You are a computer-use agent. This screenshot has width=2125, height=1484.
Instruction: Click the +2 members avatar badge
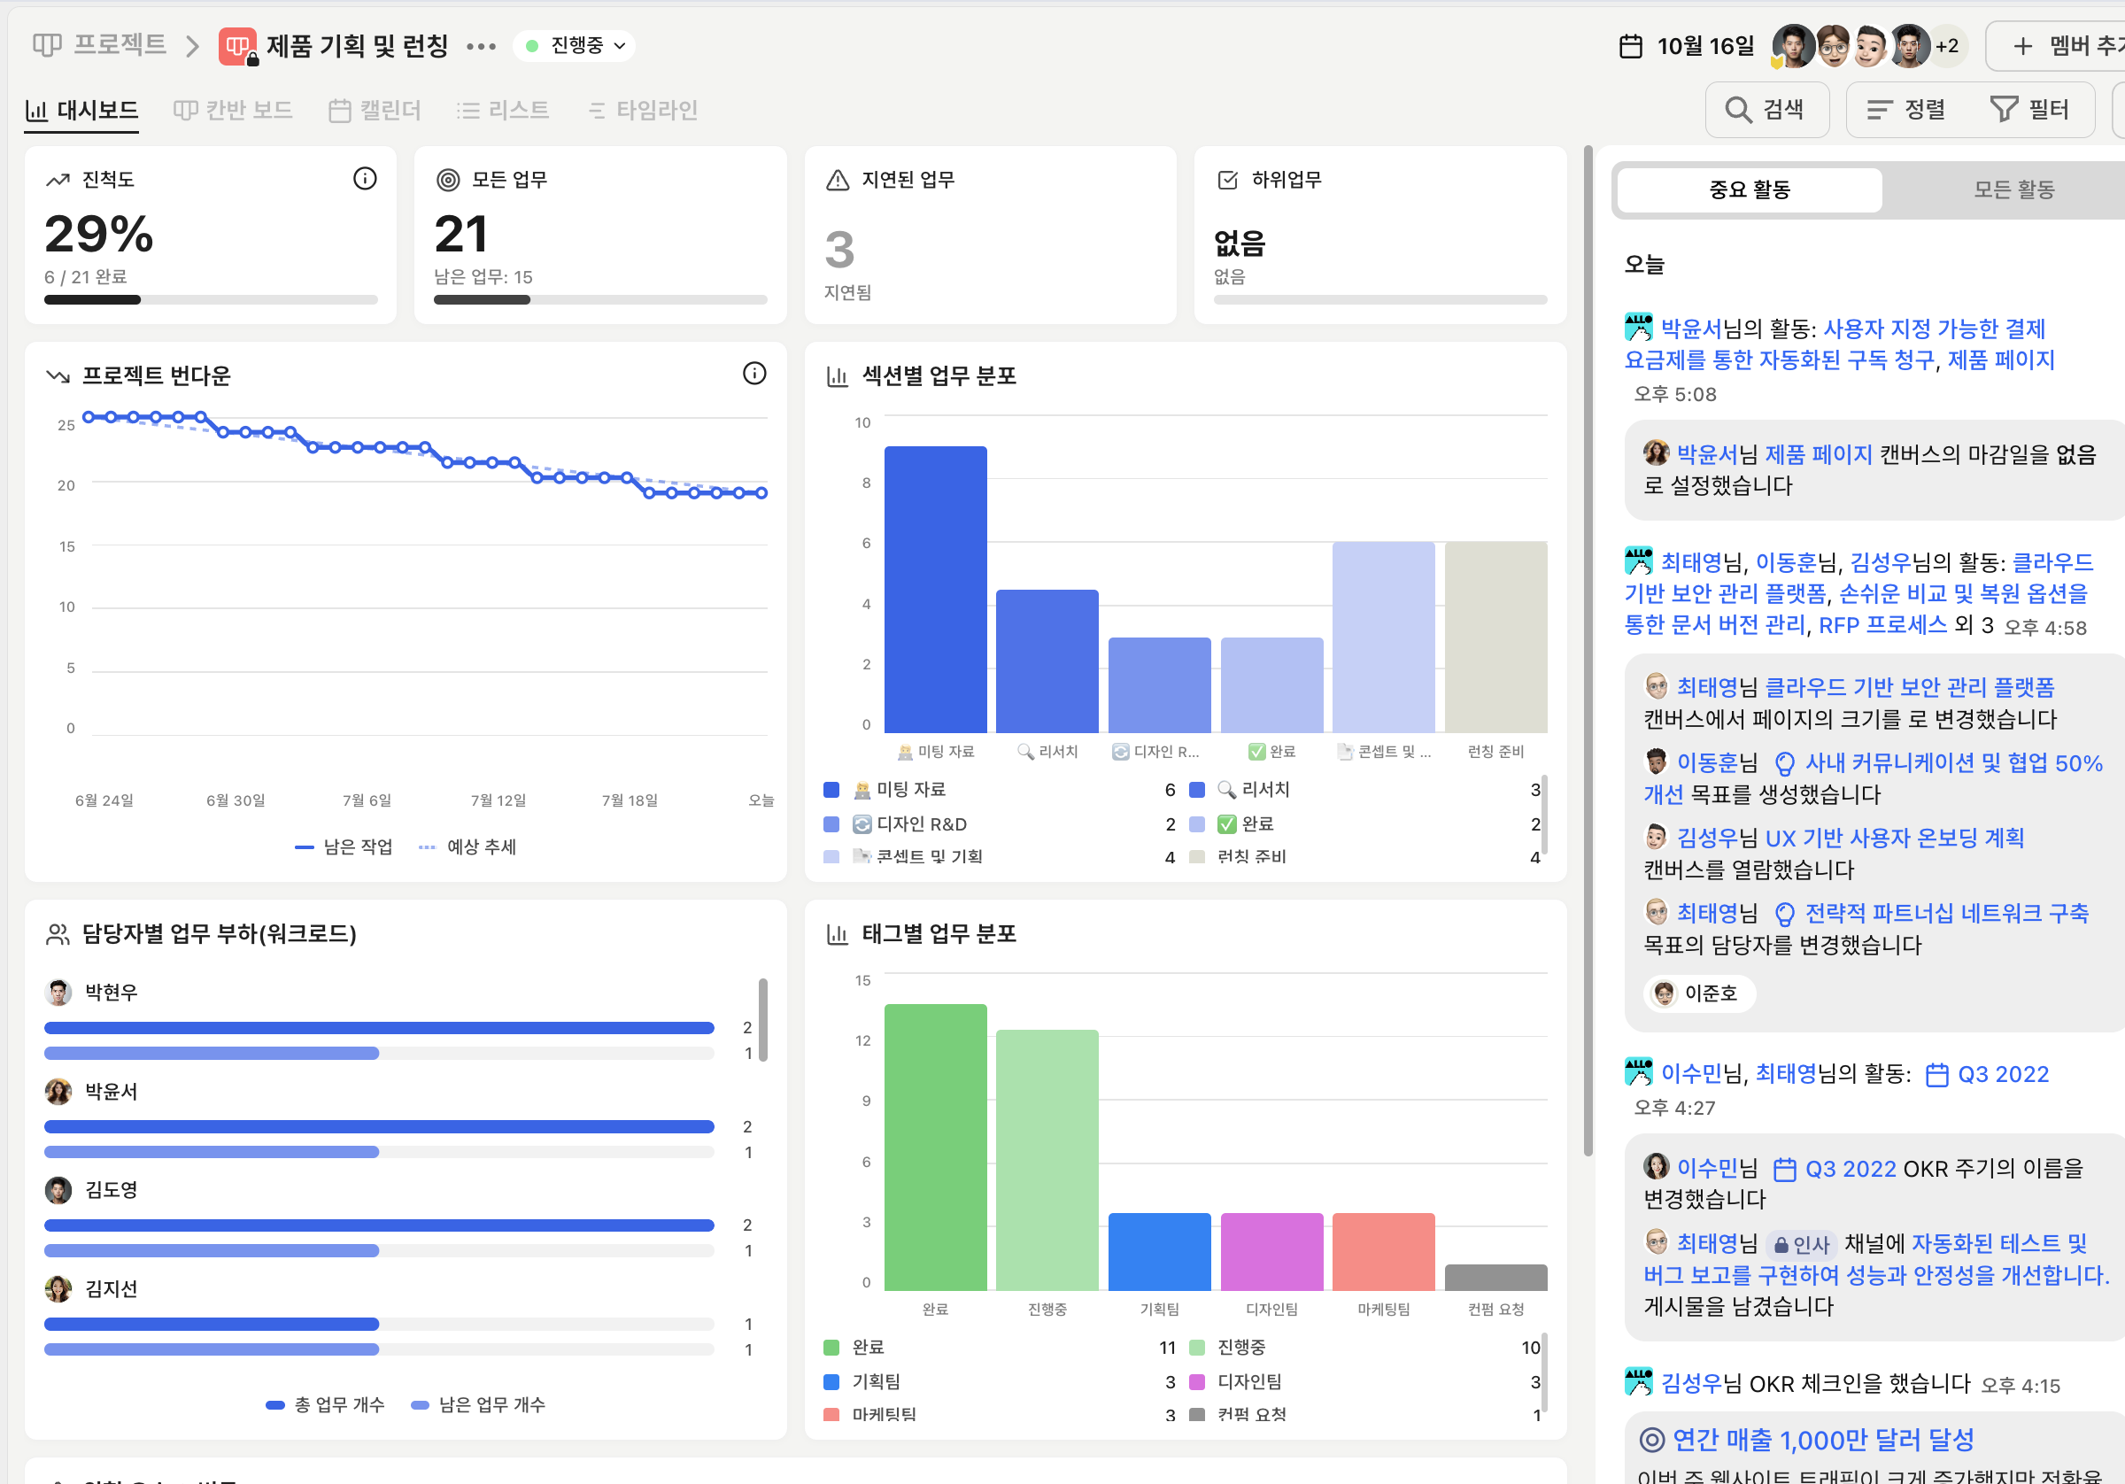[1946, 45]
